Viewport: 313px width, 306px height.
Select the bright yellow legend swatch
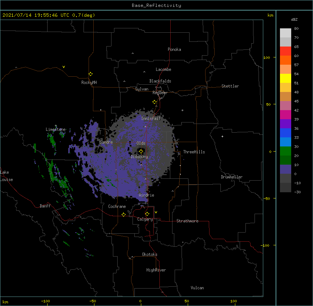(285, 78)
